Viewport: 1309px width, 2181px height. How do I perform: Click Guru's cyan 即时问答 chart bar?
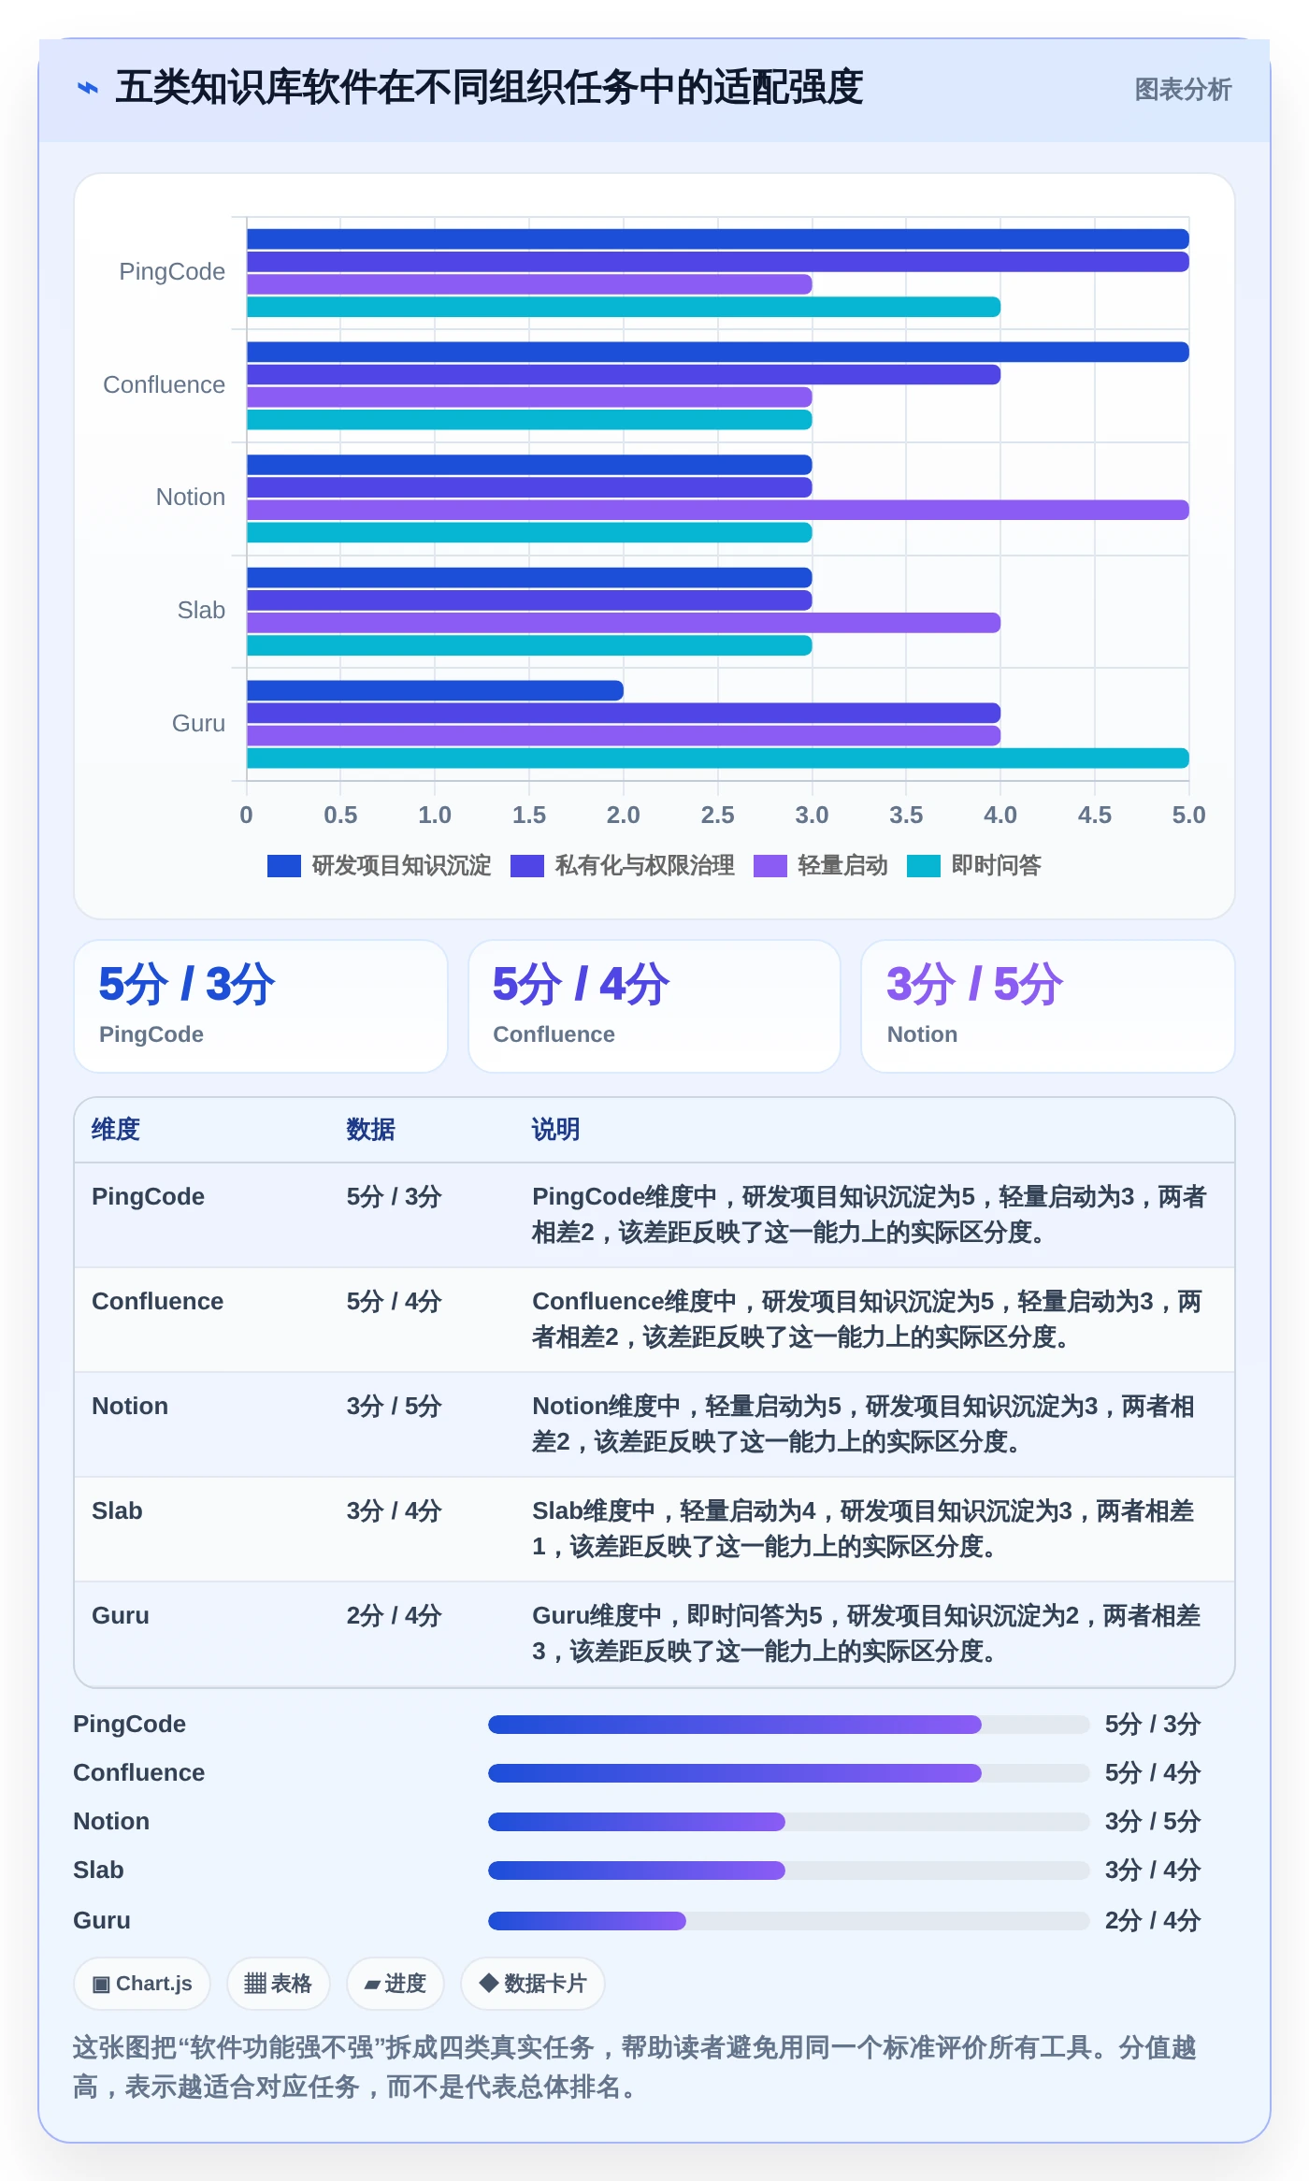717,758
